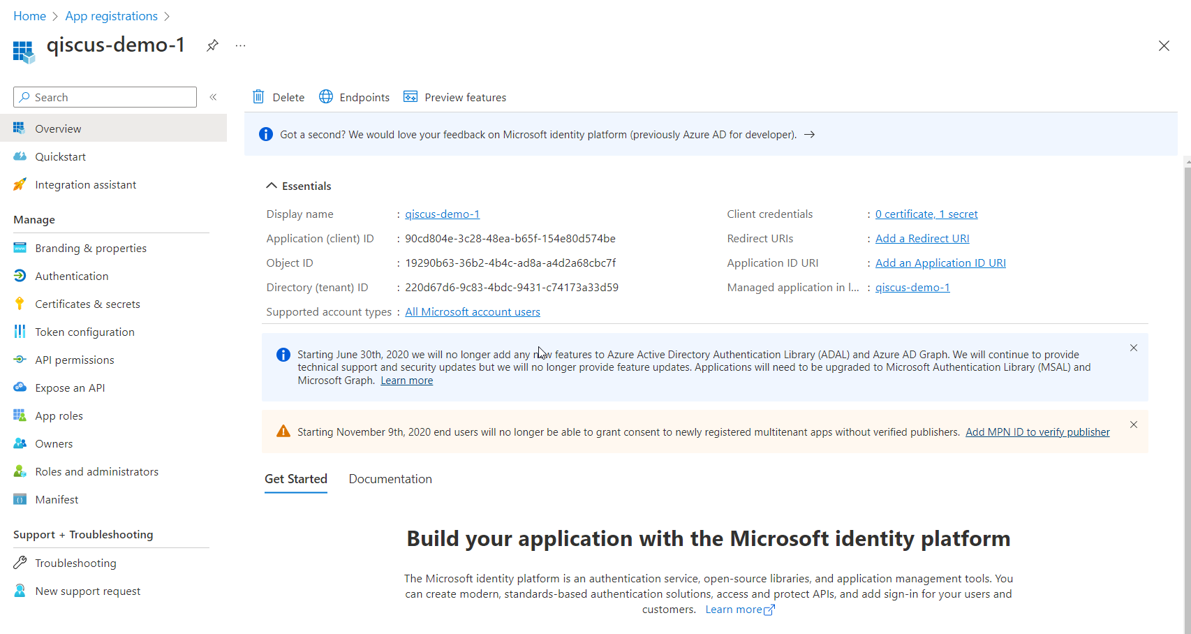Switch to the Get Started tab
The image size is (1191, 634).
296,479
